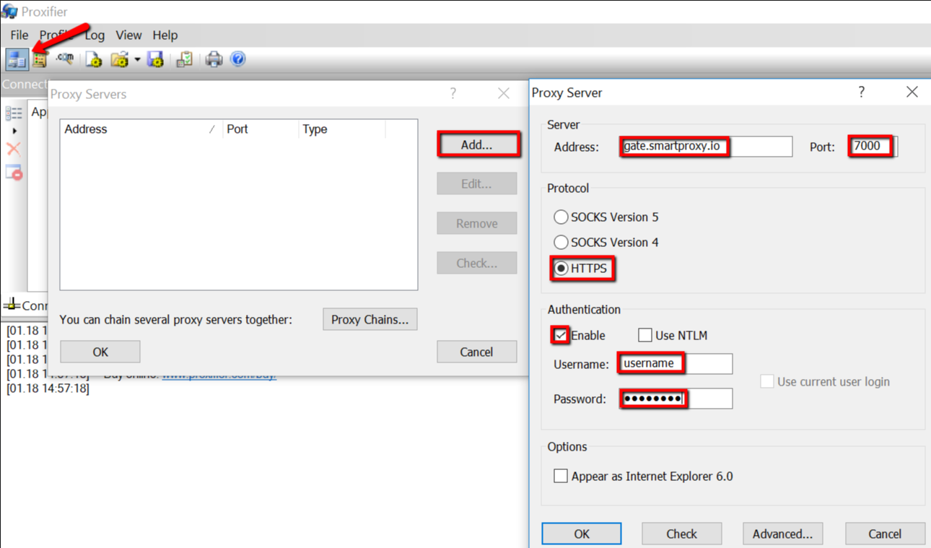Click the Print toolbar icon
931x548 pixels.
tap(214, 59)
